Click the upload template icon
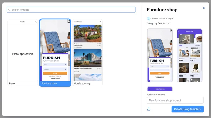Screen dimensions: 211x118 pos(149,109)
